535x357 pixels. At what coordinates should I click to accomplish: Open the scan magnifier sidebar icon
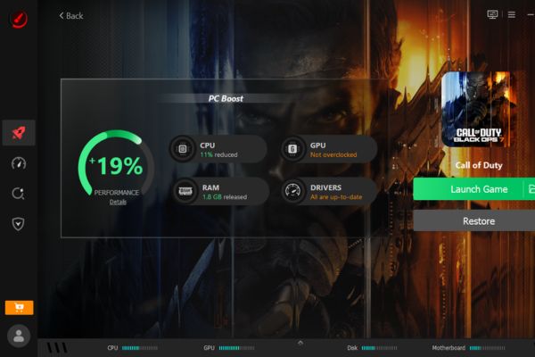point(18,194)
